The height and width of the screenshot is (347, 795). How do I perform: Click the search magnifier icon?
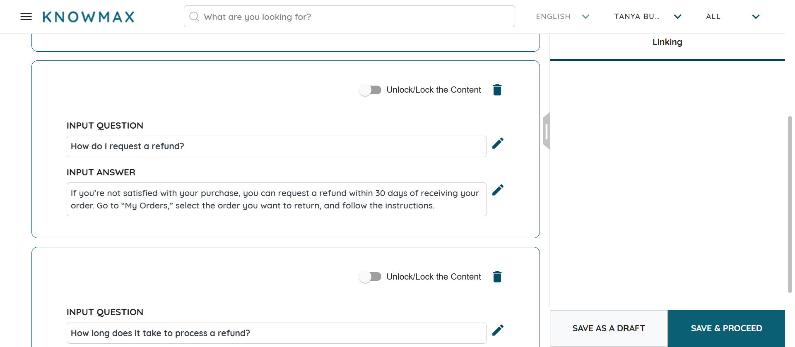194,17
